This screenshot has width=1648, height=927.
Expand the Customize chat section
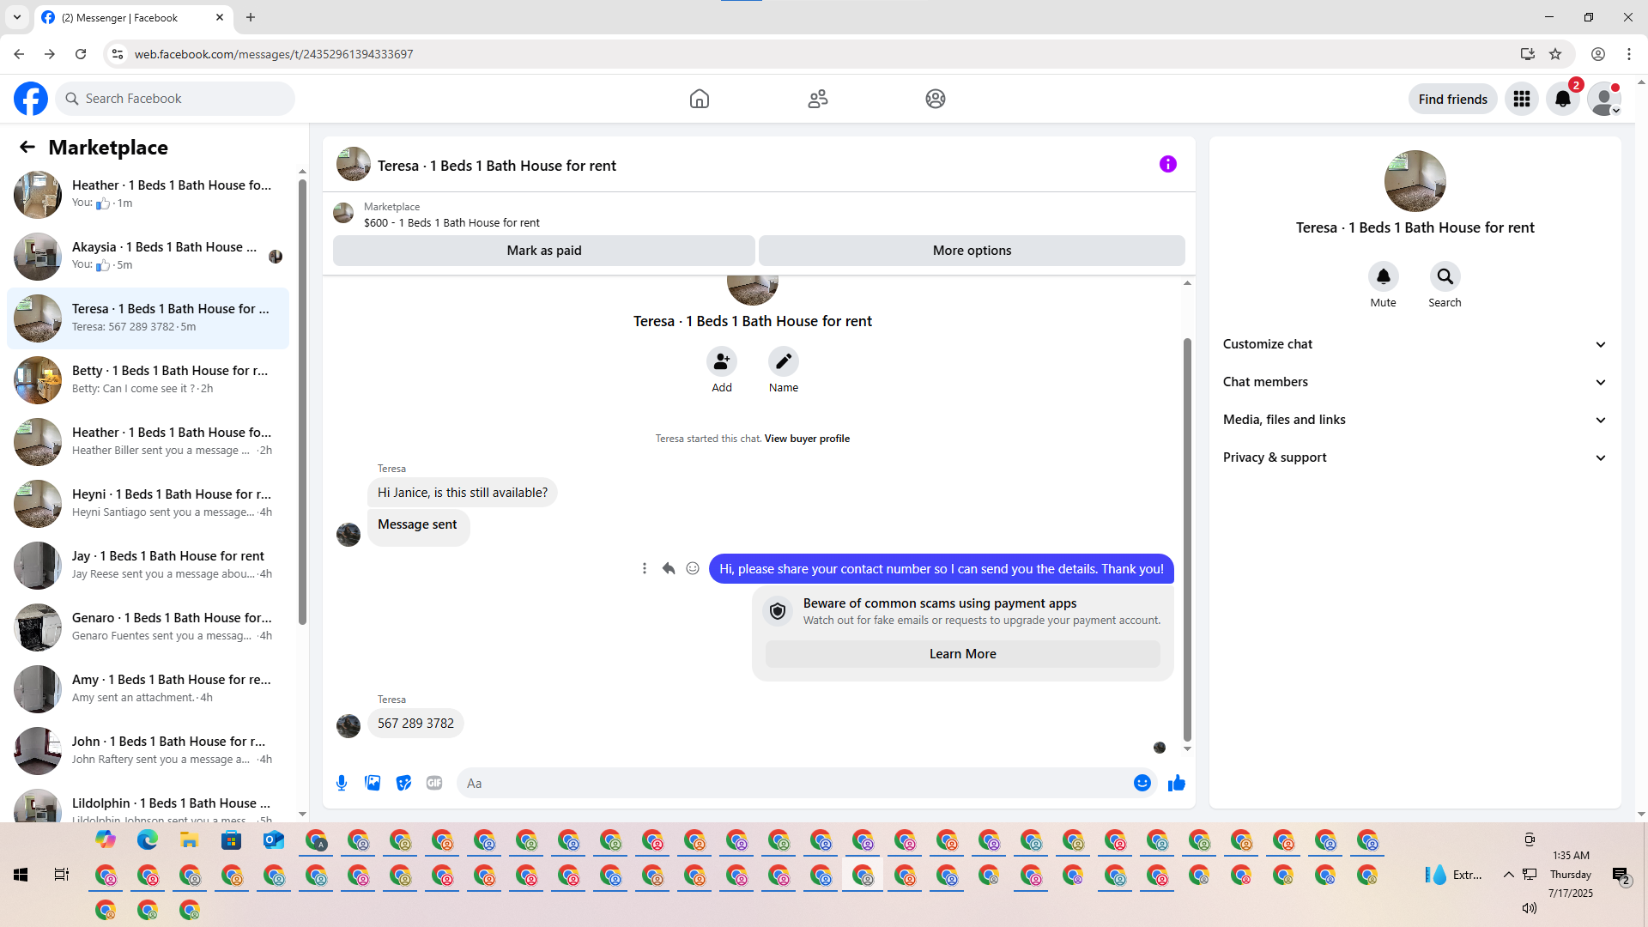pyautogui.click(x=1415, y=344)
